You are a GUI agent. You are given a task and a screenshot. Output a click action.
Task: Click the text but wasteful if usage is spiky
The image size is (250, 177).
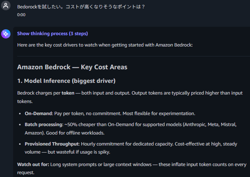coord(79,152)
